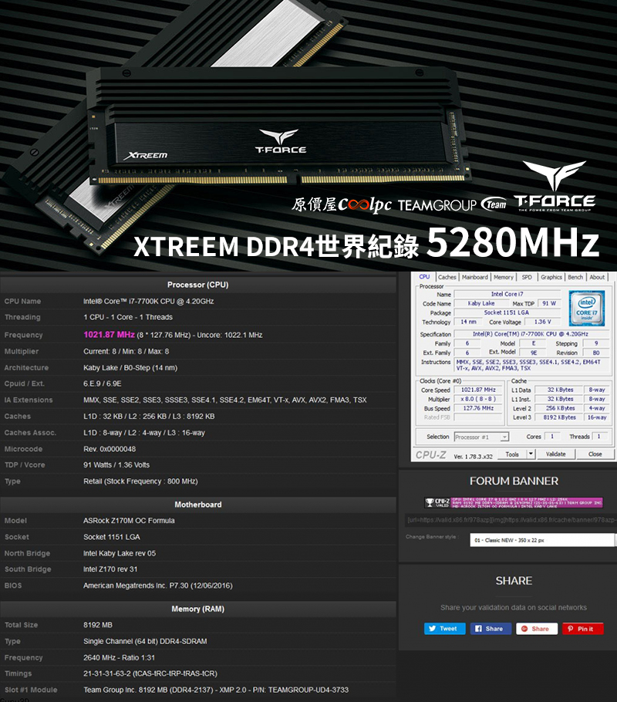Viewport: 617px width, 702px height.
Task: Click the Core Voltage field '1.36 V'
Action: pyautogui.click(x=542, y=322)
